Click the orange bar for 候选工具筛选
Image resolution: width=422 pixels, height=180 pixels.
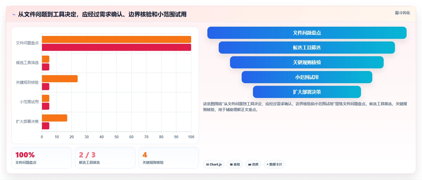point(46,59)
